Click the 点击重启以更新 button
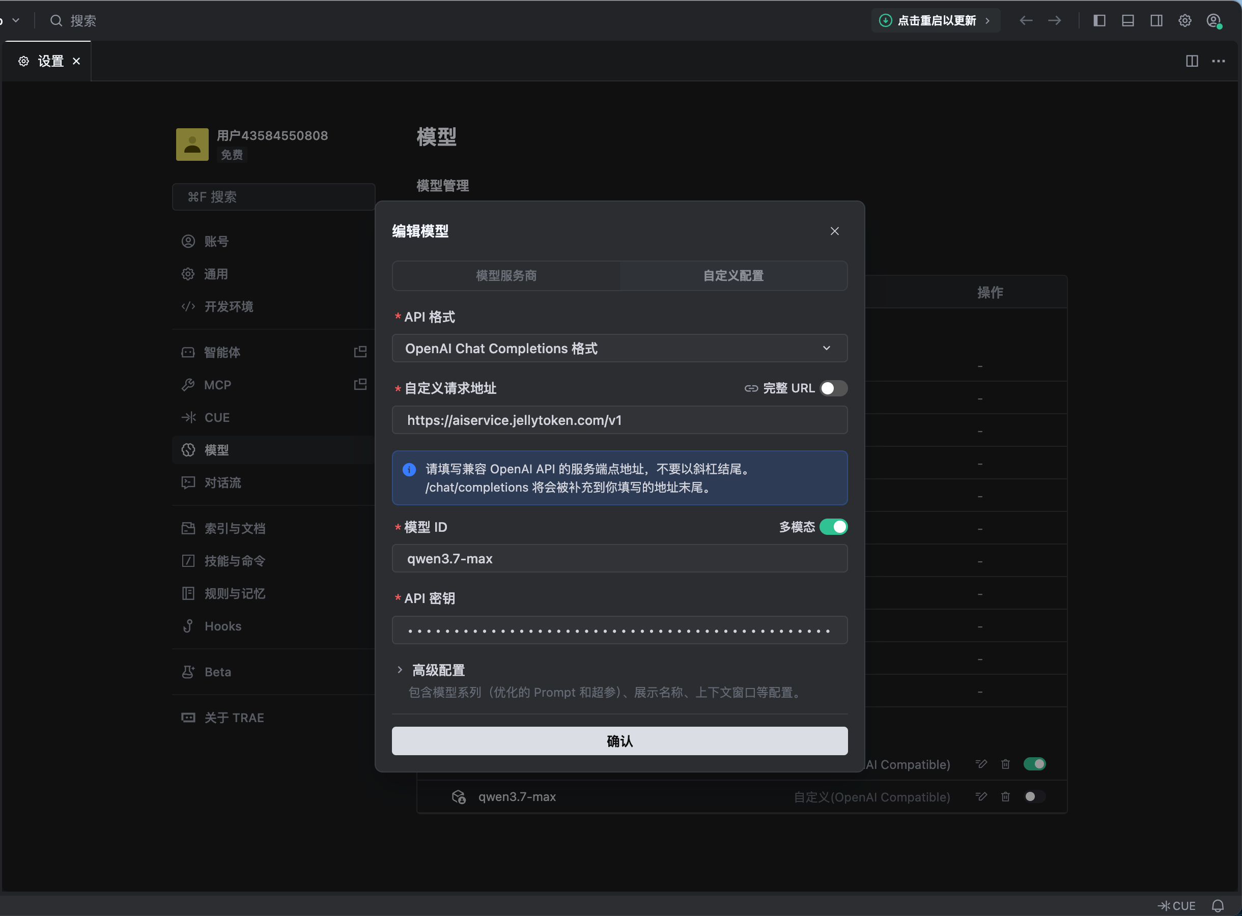1242x916 pixels. tap(936, 20)
